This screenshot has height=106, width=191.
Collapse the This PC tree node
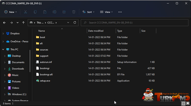pyautogui.click(x=3, y=49)
